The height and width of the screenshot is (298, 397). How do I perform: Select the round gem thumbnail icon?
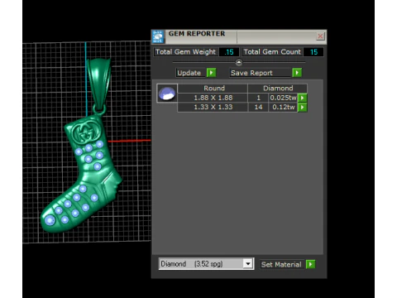[167, 94]
